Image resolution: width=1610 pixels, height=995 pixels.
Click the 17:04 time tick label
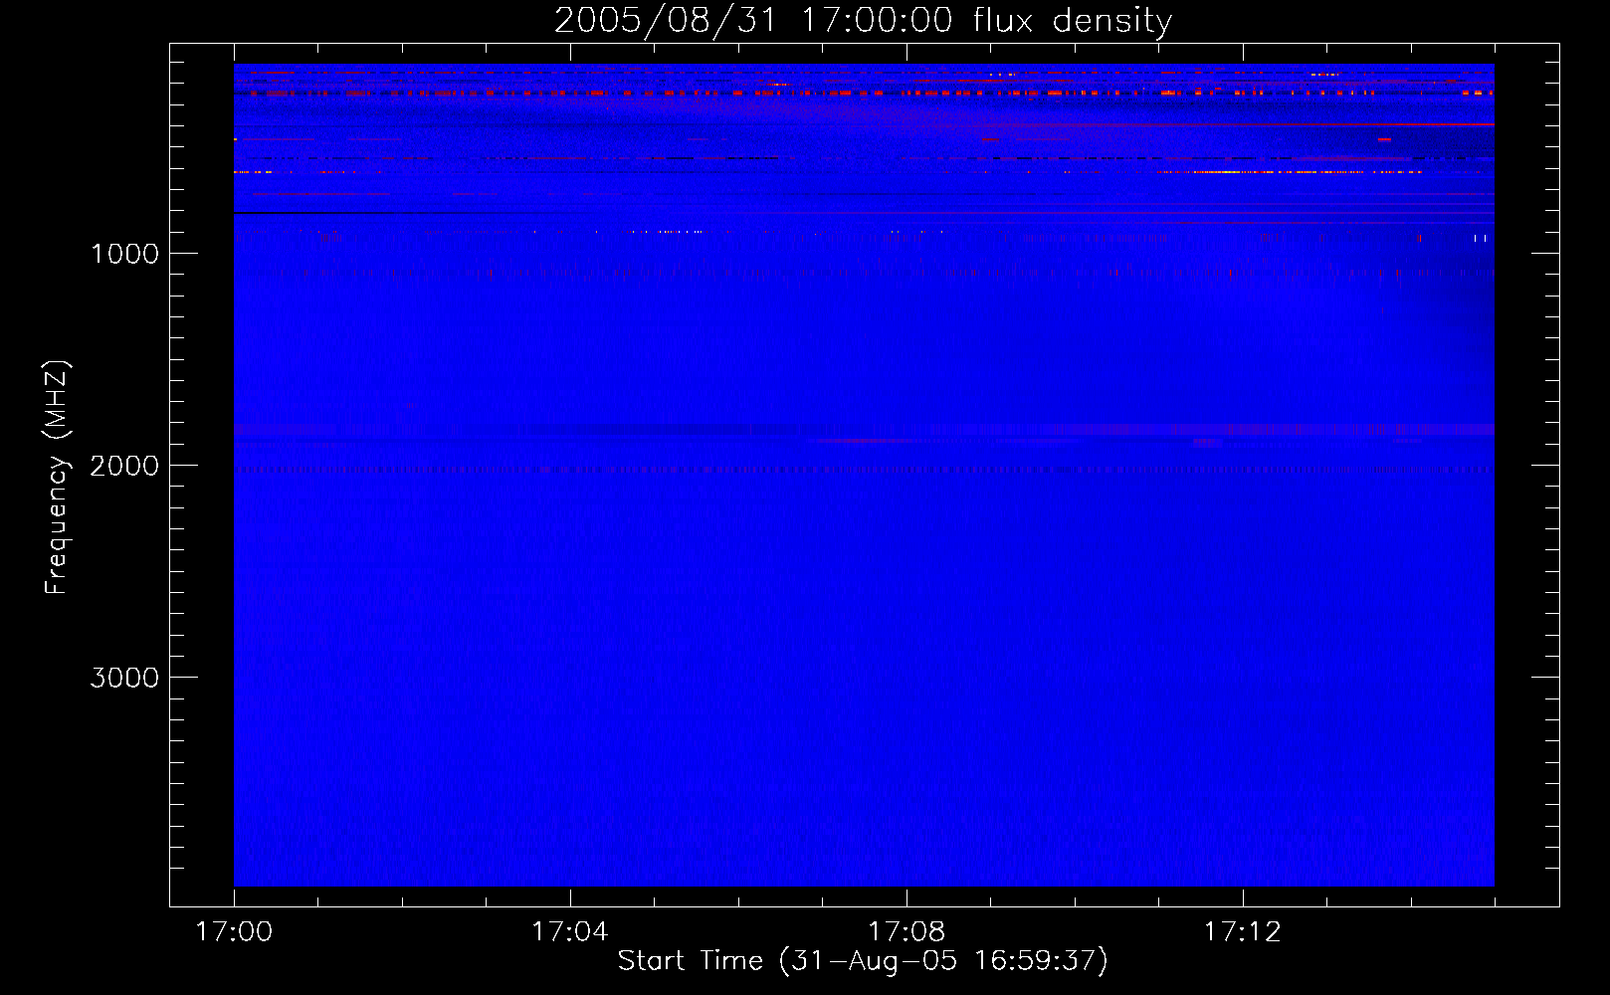pos(570,932)
